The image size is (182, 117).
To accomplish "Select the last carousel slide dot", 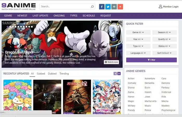I will pyautogui.click(x=32, y=27).
